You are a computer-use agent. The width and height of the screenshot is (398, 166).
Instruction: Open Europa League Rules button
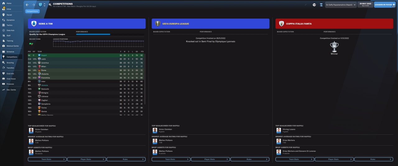(x=250, y=159)
